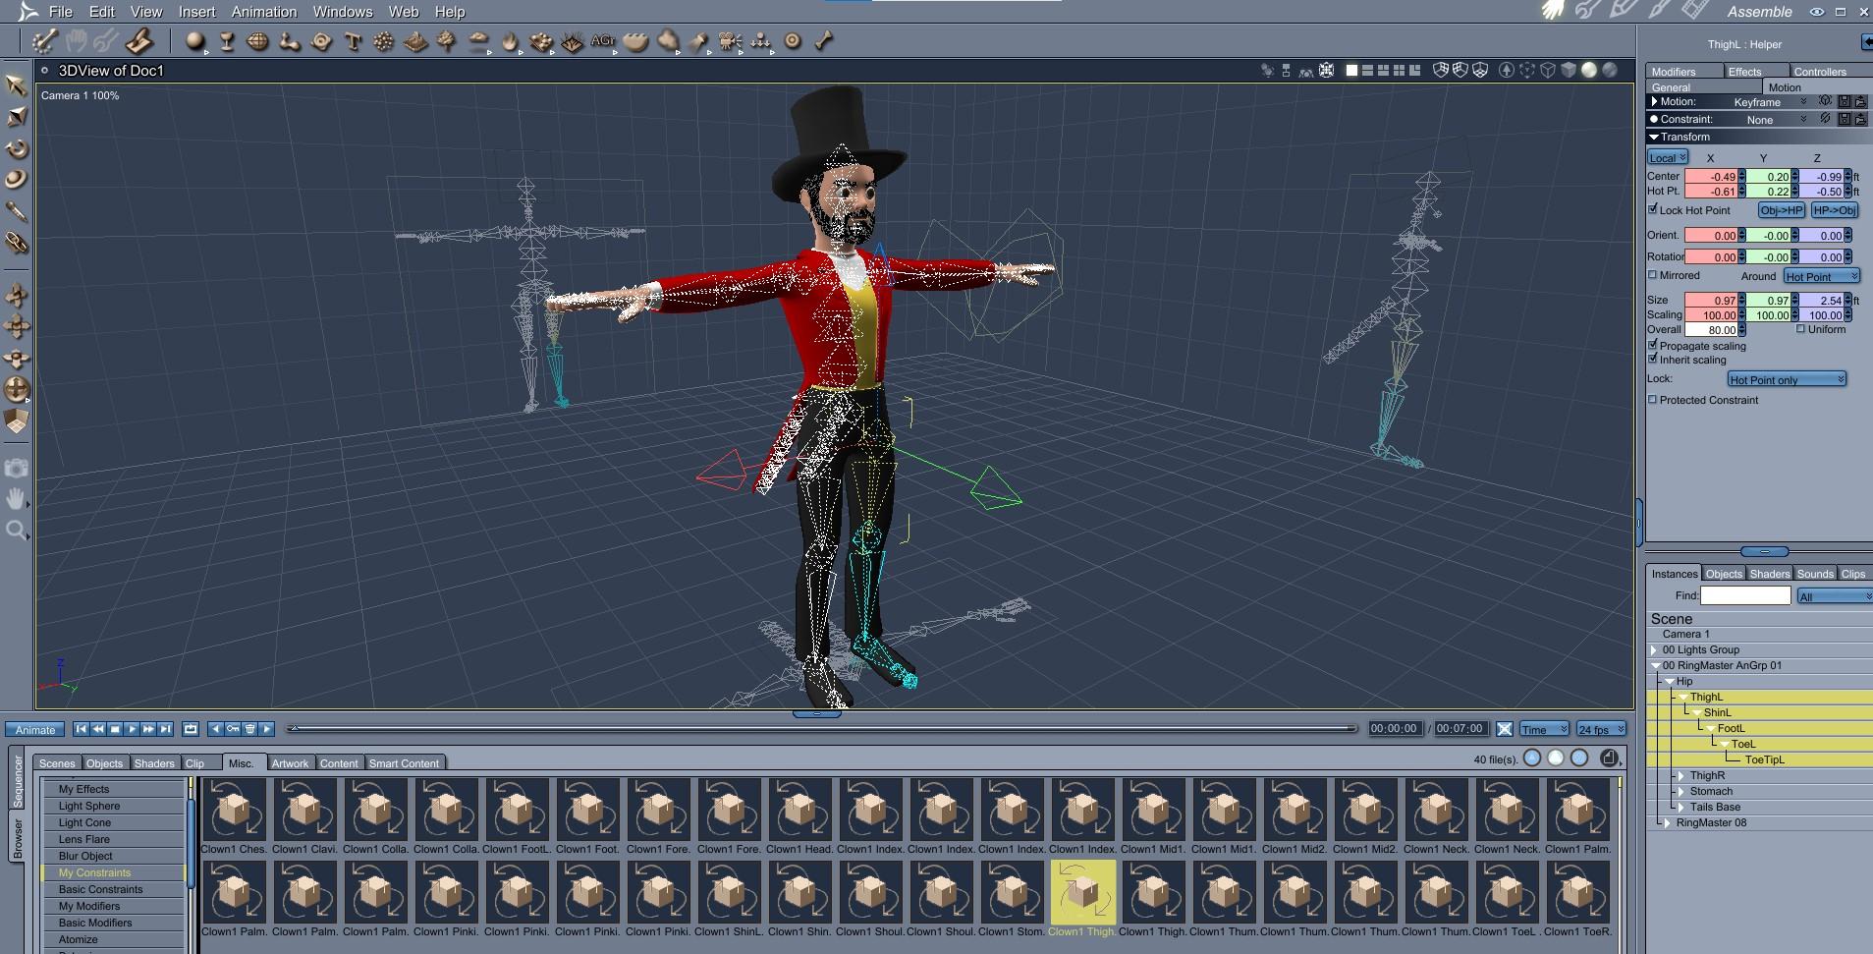Enable the Mirrored checkbox
Screen dimensions: 1873x954
coord(1653,275)
